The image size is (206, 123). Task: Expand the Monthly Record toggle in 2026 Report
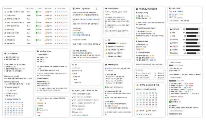(x=12, y=87)
